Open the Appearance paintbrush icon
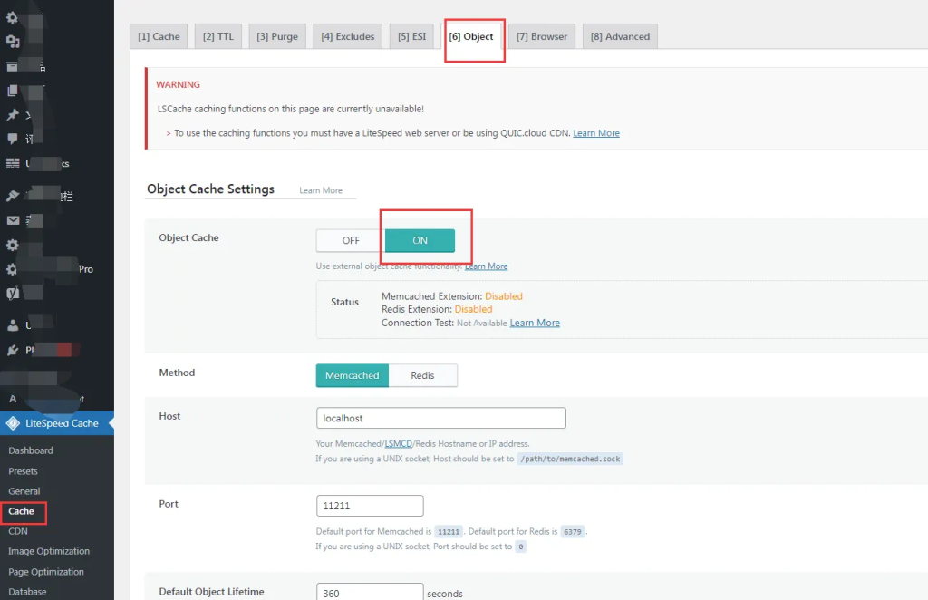This screenshot has width=928, height=600. pyautogui.click(x=13, y=196)
